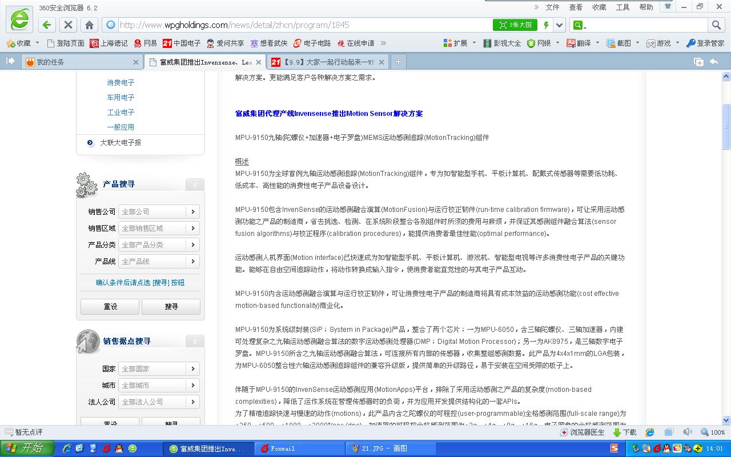Open 浏览器医生 in status bar
The height and width of the screenshot is (457, 731).
point(583,432)
